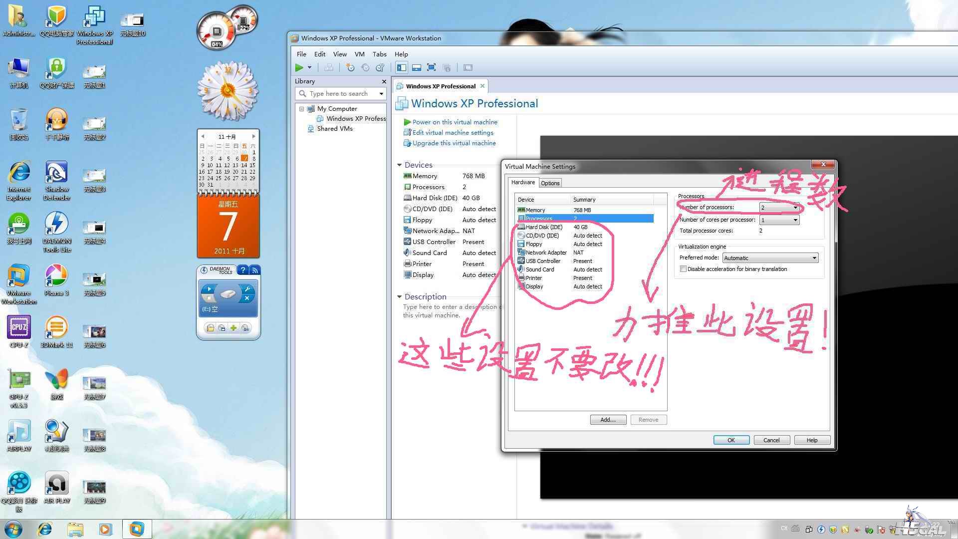Open snapshot manager from the toolbar

coord(380,67)
